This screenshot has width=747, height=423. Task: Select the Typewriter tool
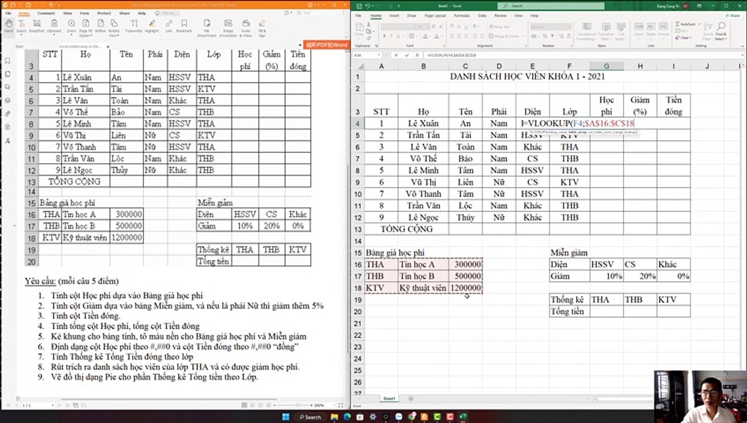[x=133, y=26]
